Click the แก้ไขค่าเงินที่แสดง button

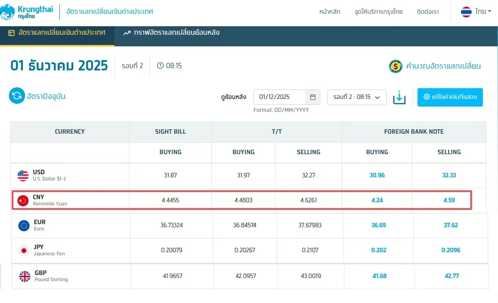point(450,97)
